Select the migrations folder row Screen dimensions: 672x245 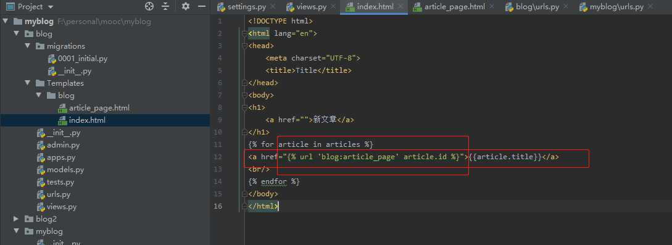point(105,46)
